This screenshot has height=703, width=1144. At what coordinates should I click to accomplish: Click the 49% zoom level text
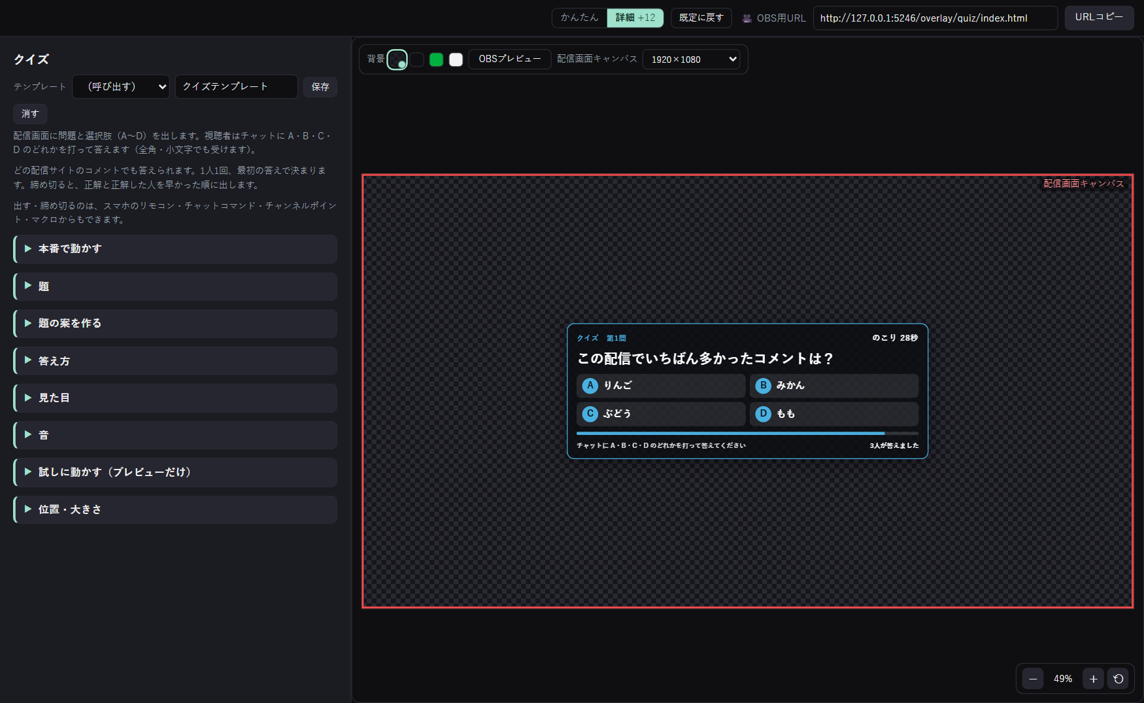pos(1063,679)
